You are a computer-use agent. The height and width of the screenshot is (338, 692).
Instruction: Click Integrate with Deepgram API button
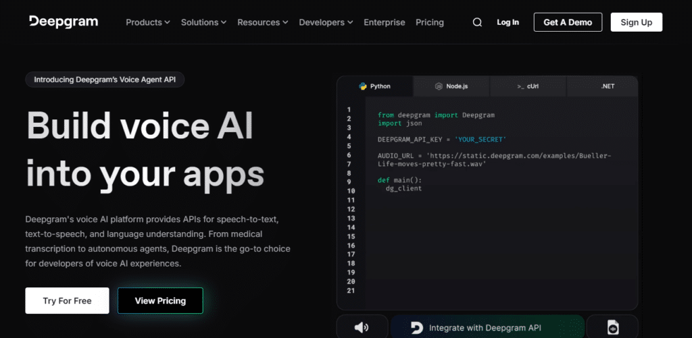[x=487, y=327]
